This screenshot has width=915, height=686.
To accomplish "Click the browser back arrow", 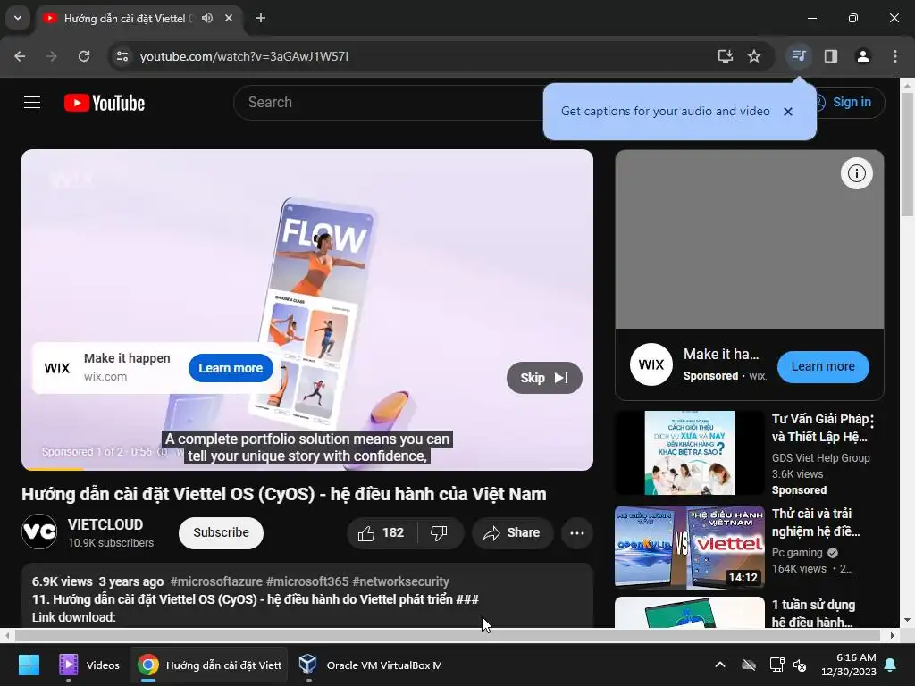I will point(20,56).
